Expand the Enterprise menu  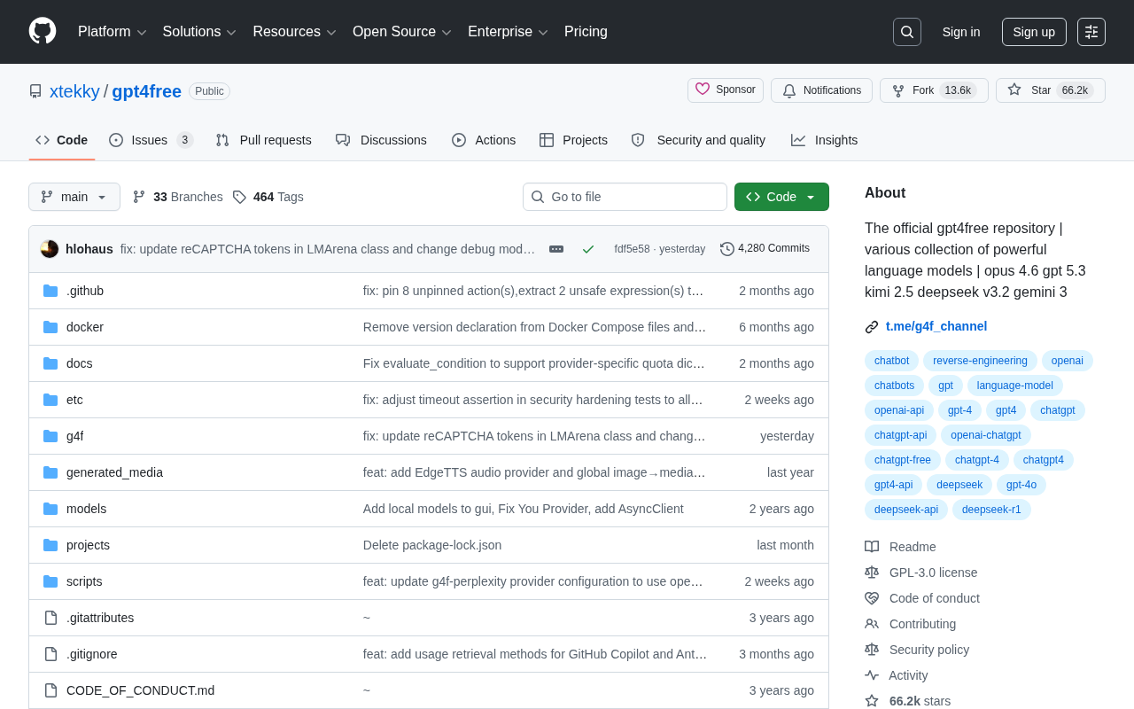509,32
